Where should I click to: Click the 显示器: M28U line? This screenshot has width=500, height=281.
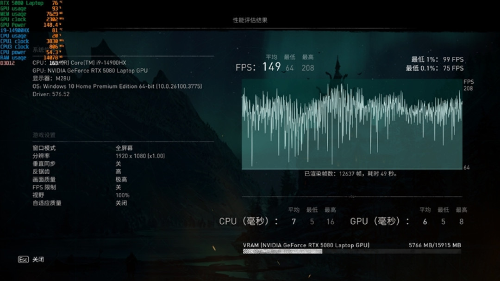(51, 78)
